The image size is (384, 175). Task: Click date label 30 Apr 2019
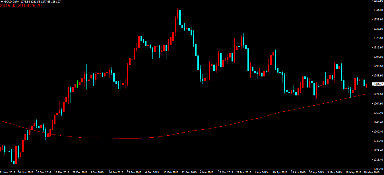tap(316, 172)
